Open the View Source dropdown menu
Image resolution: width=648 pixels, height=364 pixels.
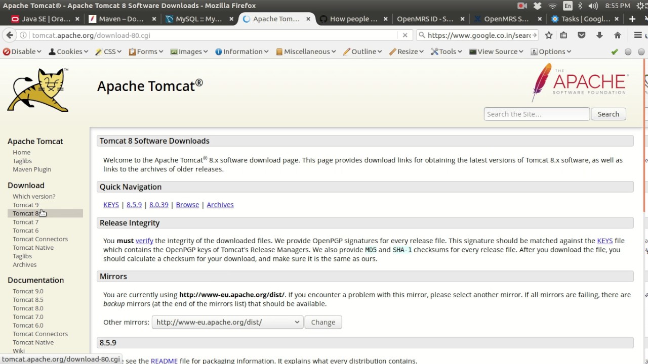[x=496, y=52]
